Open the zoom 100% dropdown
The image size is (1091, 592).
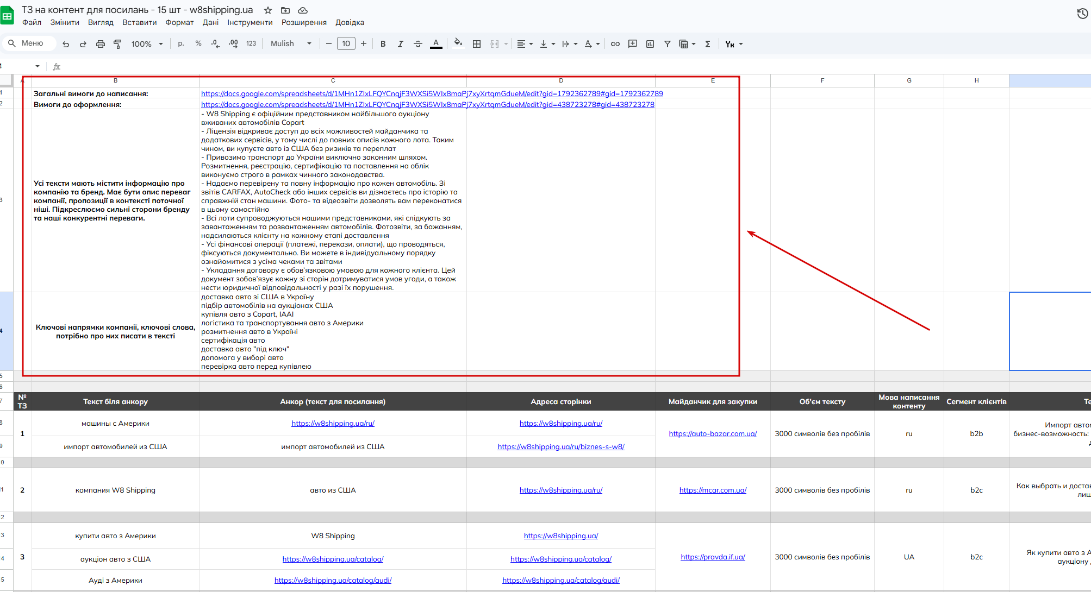(147, 44)
